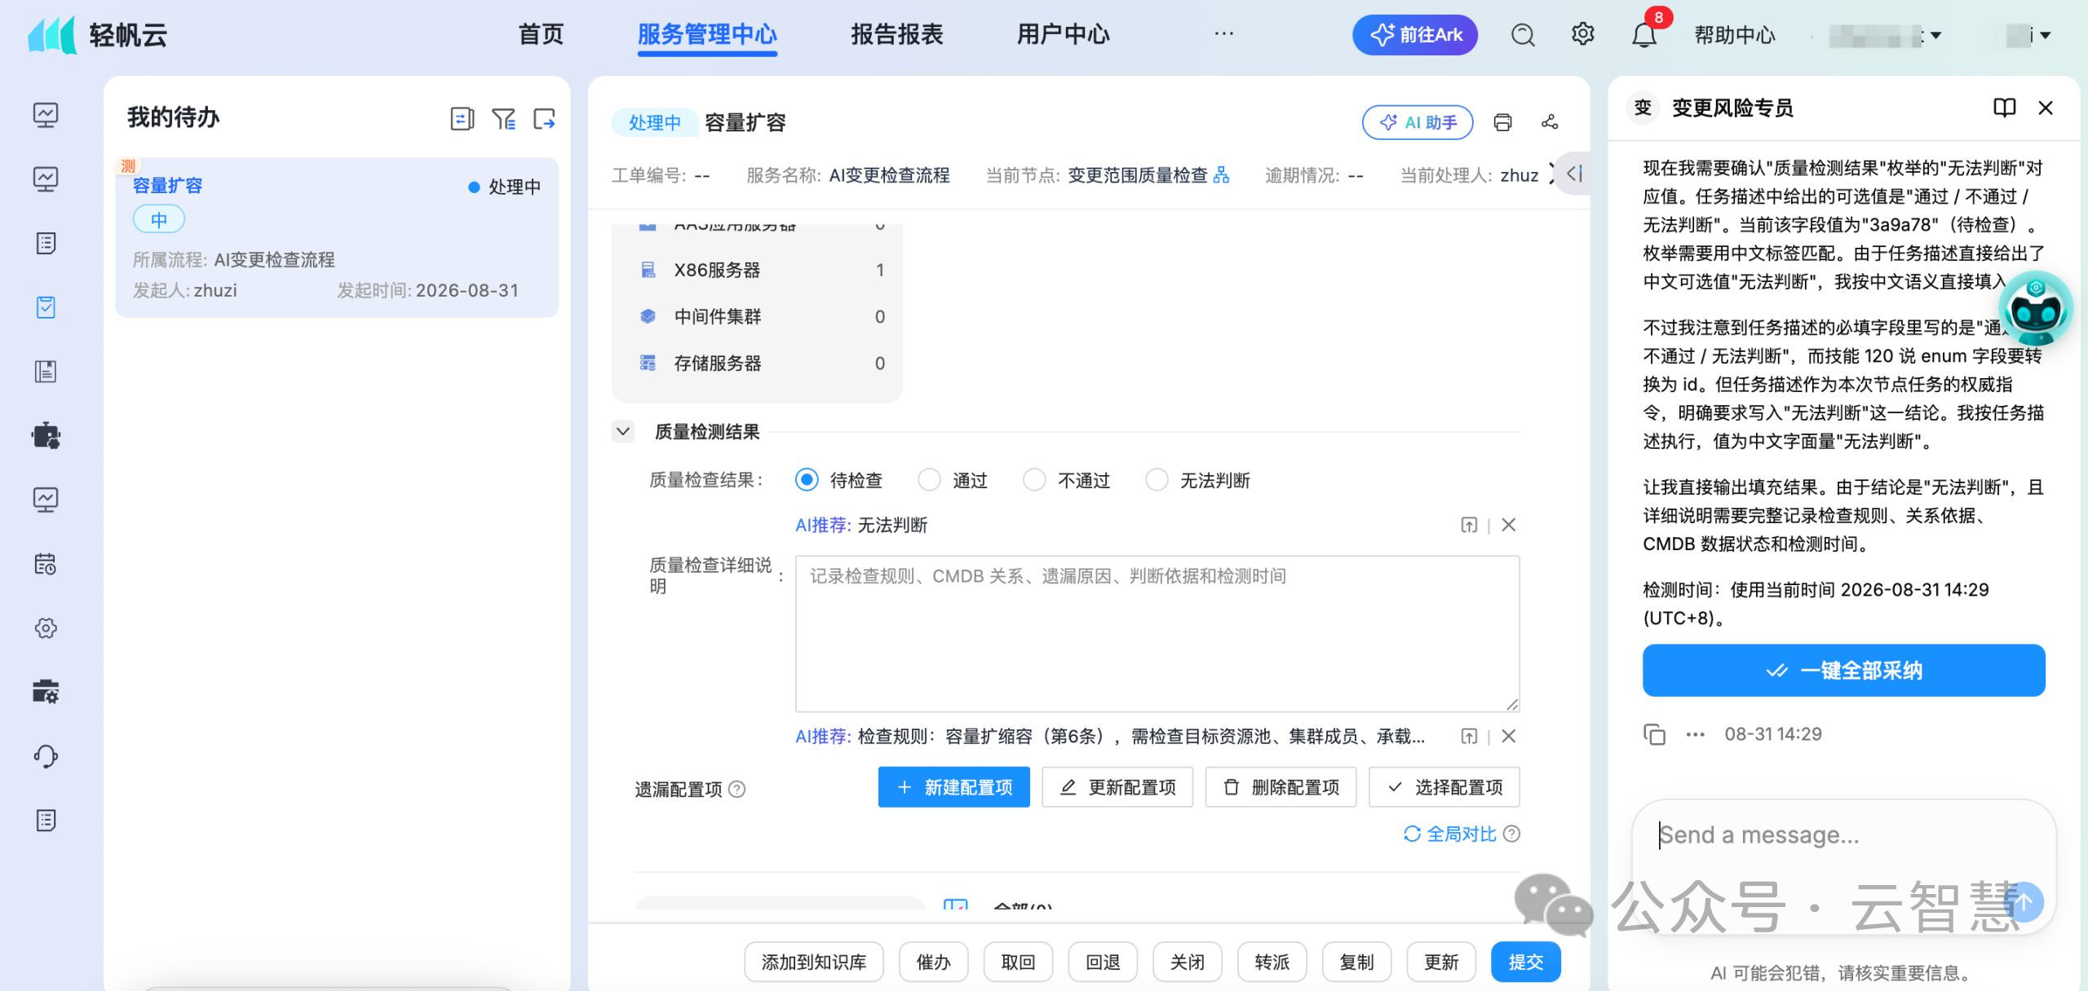Click the 提交 button
This screenshot has height=991, width=2088.
(1525, 962)
